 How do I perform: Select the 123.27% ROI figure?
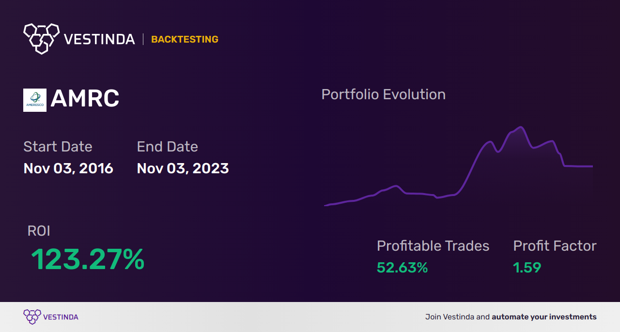pyautogui.click(x=88, y=259)
